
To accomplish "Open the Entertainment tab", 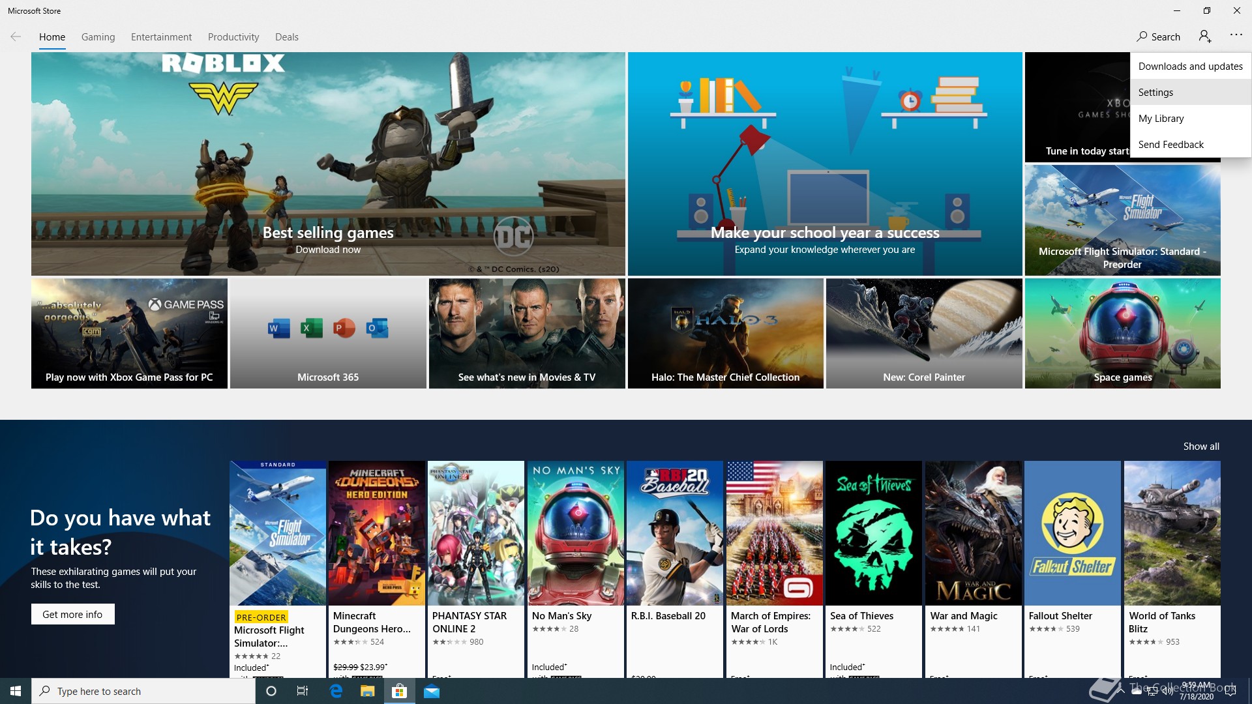I will 161,37.
